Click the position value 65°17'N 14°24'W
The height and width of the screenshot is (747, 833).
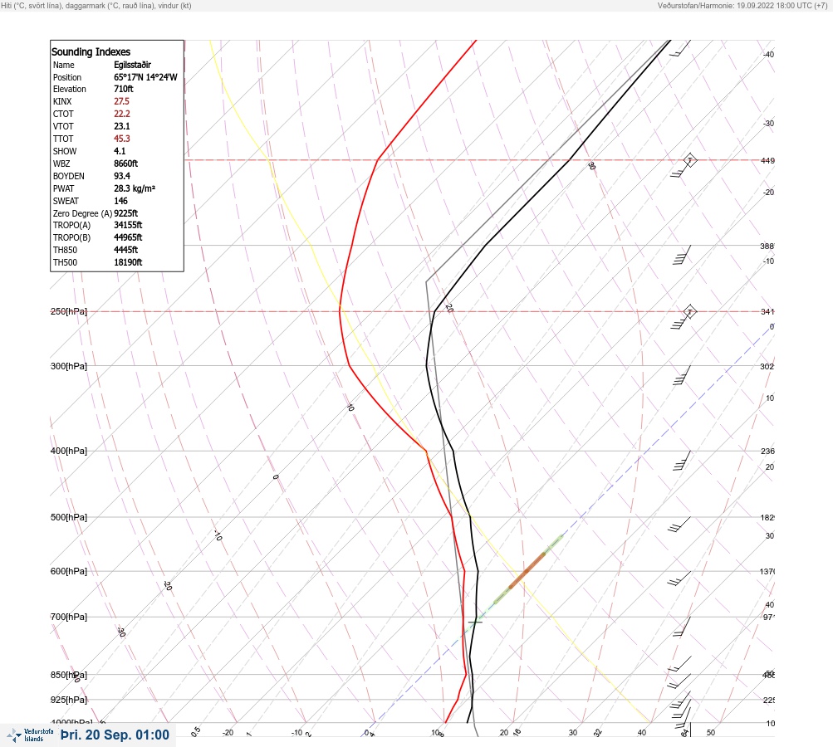[145, 77]
